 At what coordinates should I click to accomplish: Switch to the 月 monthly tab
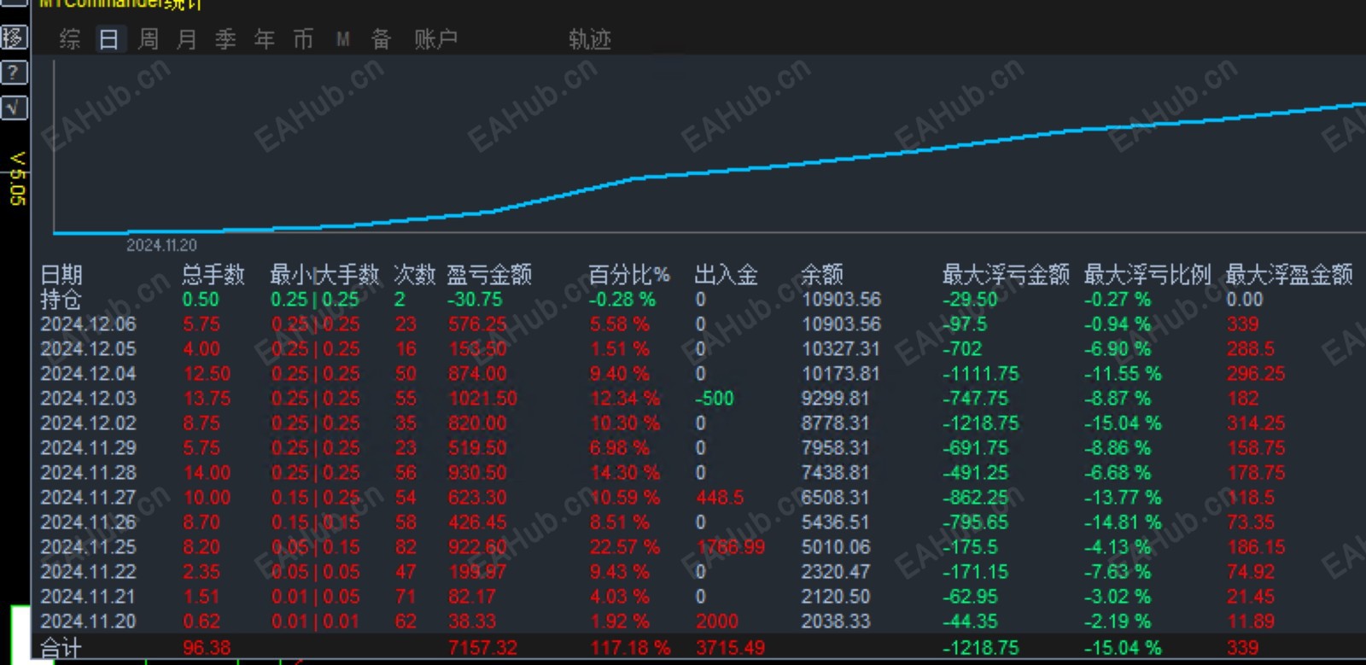tap(187, 39)
